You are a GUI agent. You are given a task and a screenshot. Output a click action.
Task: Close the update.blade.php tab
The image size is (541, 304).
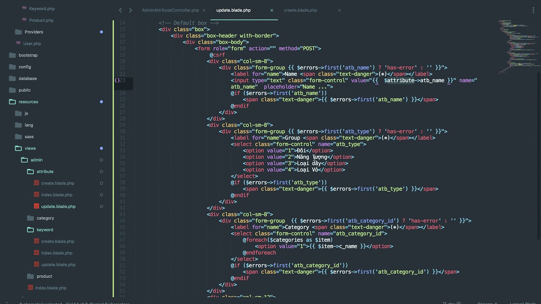[x=272, y=10]
